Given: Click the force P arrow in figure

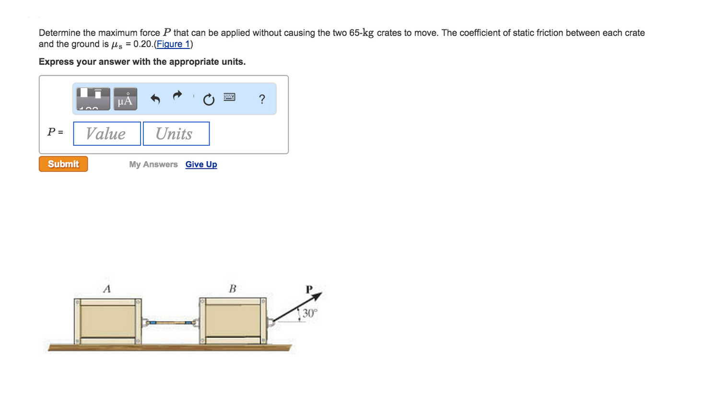Looking at the screenshot, I should tap(297, 307).
